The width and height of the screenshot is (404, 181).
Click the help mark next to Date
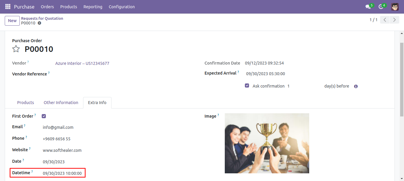pyautogui.click(x=23, y=160)
